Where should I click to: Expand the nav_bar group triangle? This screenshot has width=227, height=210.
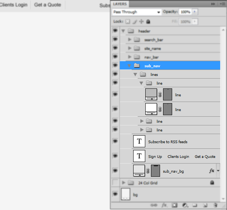click(129, 57)
